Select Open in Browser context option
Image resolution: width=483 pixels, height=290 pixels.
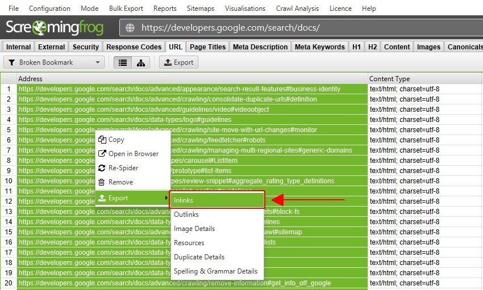click(x=133, y=154)
